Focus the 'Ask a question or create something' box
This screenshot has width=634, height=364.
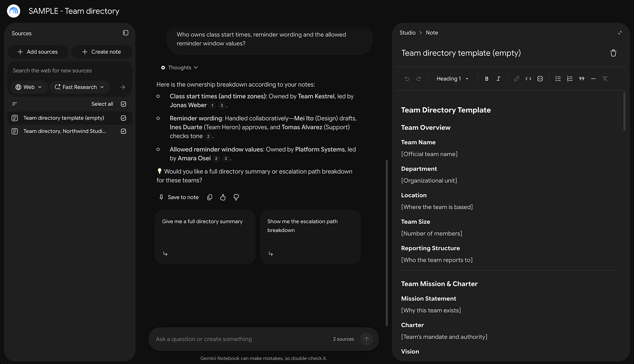tap(242, 339)
